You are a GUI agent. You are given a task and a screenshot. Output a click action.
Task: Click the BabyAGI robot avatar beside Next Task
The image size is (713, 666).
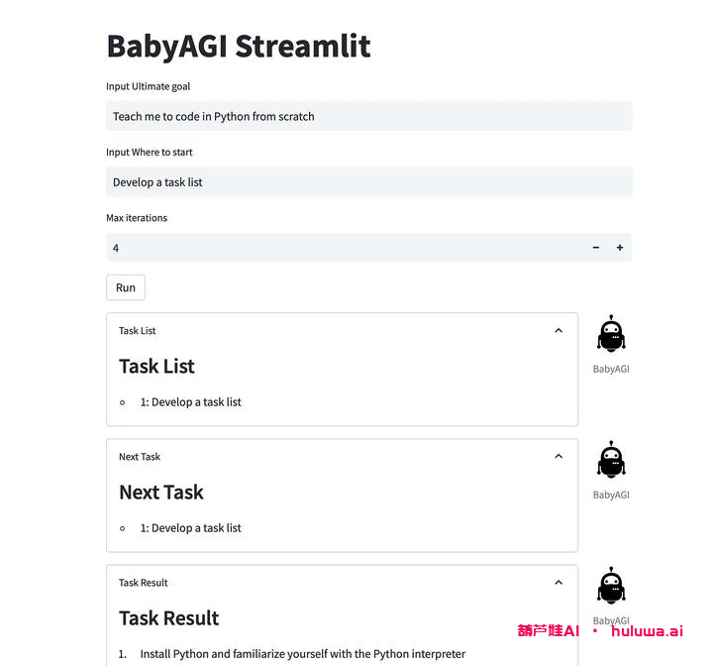[611, 460]
